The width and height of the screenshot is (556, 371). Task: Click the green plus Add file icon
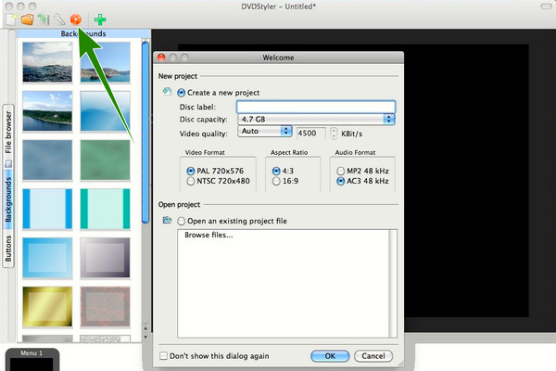(100, 19)
